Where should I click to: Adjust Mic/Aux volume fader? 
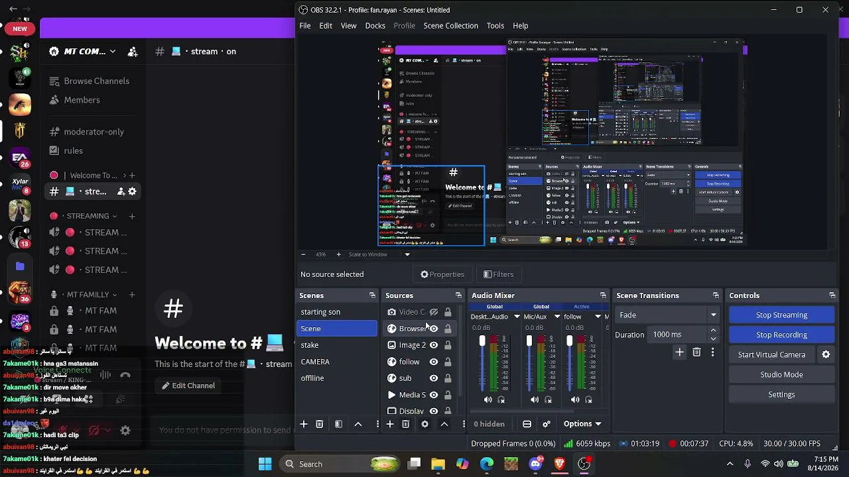click(529, 341)
